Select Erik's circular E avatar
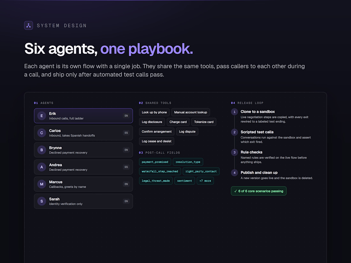Screen dimensions: 351x263 (41, 116)
